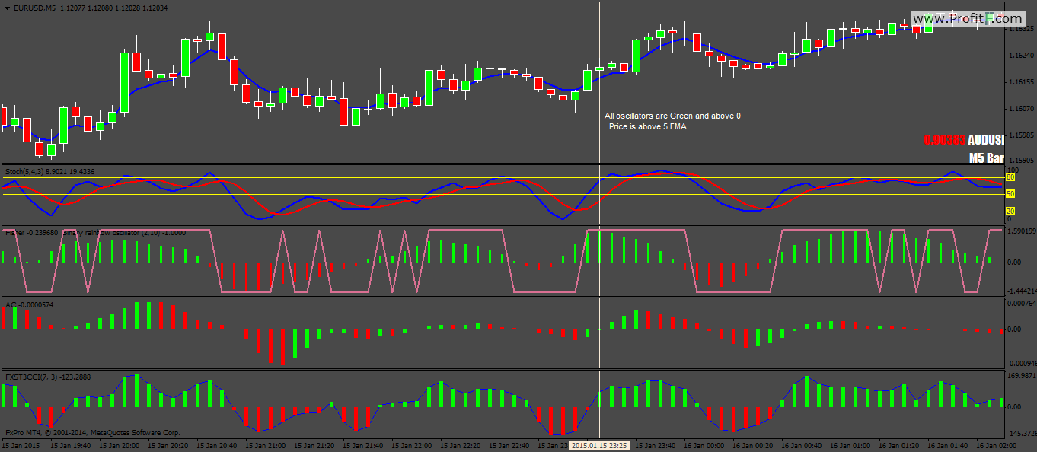The width and height of the screenshot is (1037, 452).
Task: Click the '15 Jan 22:00' time label
Action: (411, 445)
